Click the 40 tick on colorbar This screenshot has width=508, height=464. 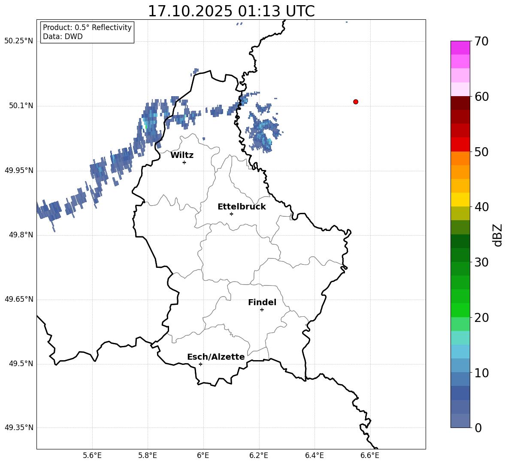coord(481,207)
